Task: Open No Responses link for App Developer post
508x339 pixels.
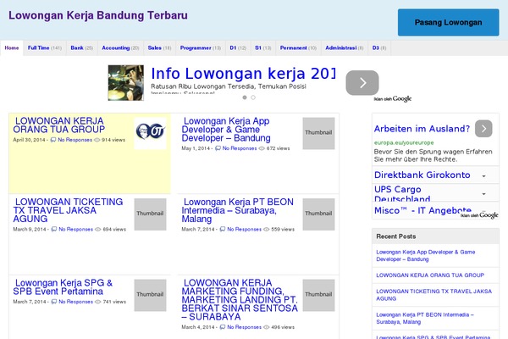Action: click(x=240, y=148)
